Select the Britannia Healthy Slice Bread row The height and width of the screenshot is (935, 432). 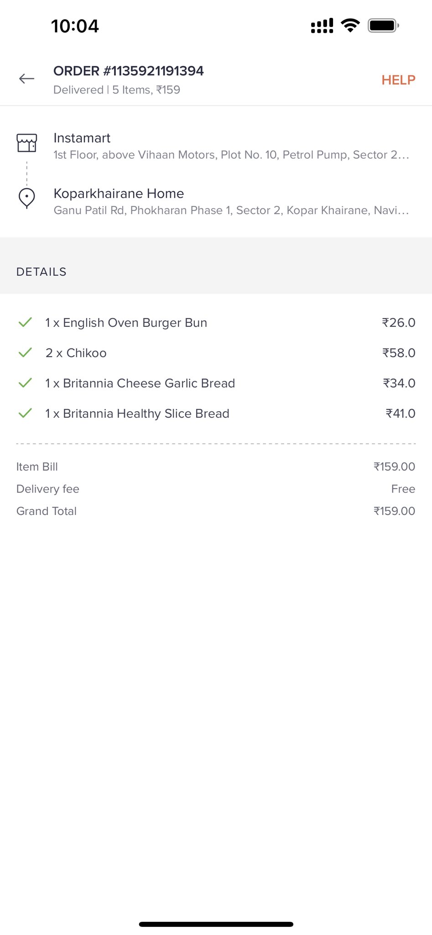216,414
